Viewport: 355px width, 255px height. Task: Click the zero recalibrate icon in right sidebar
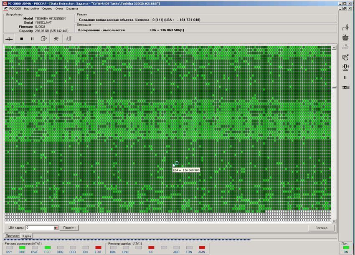(x=345, y=67)
